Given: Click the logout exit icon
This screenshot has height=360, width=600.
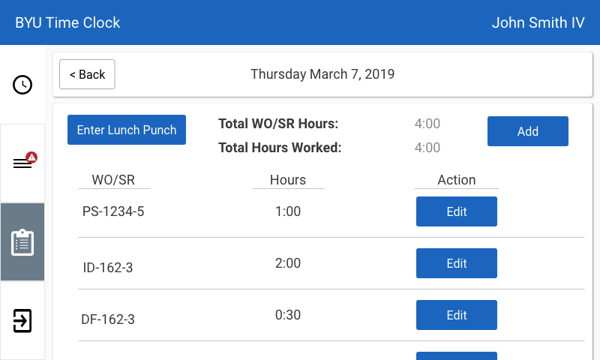Looking at the screenshot, I should coord(22,320).
